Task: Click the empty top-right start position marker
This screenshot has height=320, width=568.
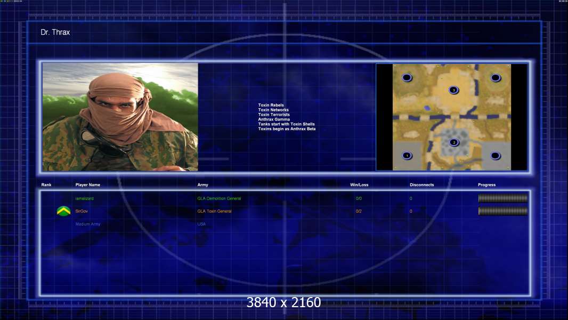Action: point(496,77)
